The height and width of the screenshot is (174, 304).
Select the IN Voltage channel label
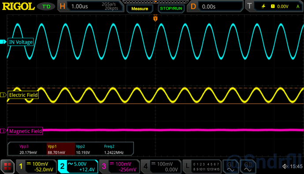click(x=21, y=42)
